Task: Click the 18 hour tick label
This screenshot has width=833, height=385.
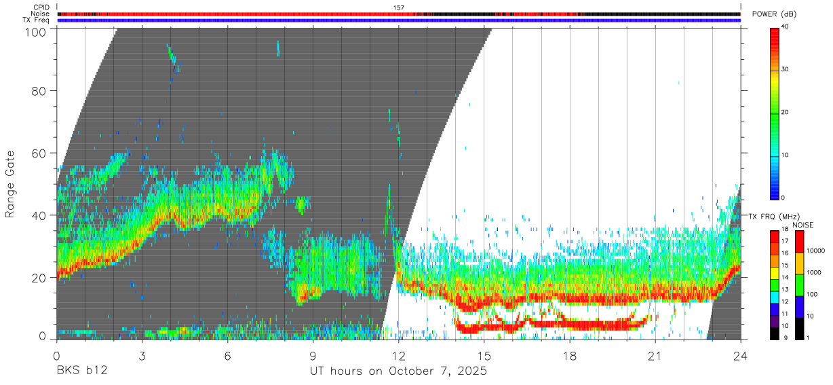Action: click(570, 355)
